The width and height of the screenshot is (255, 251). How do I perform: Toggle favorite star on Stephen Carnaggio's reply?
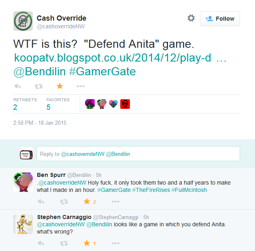[87, 243]
